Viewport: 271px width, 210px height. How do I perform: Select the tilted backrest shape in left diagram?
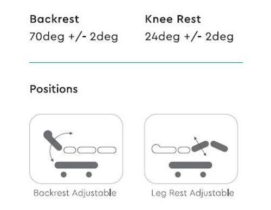pos(53,140)
